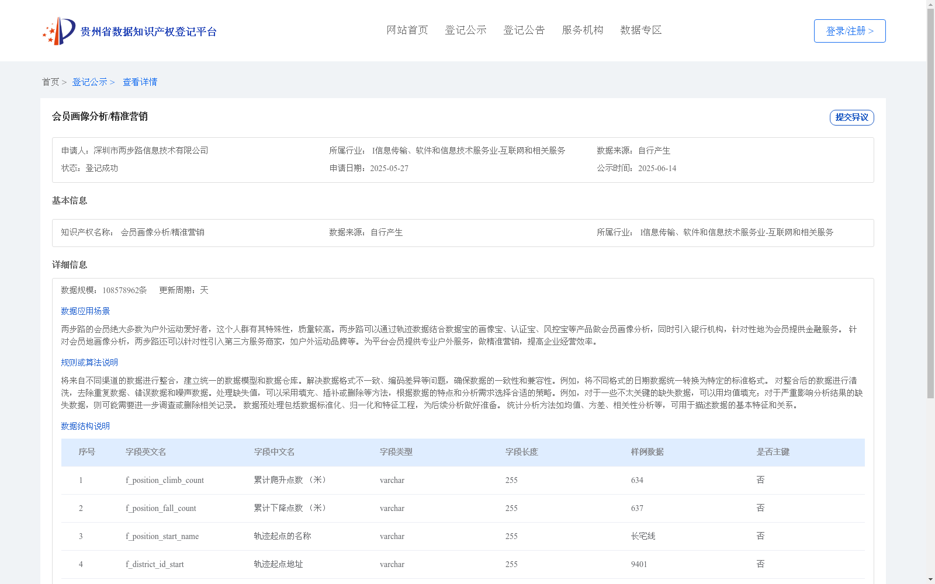Click the 是否主键 column header
This screenshot has width=935, height=584.
click(x=773, y=452)
